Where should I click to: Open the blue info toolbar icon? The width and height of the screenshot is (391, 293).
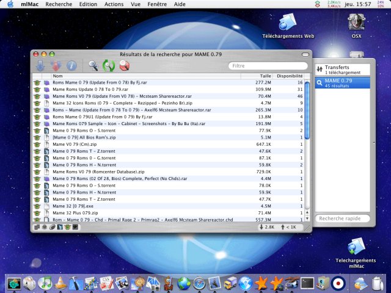point(71,65)
